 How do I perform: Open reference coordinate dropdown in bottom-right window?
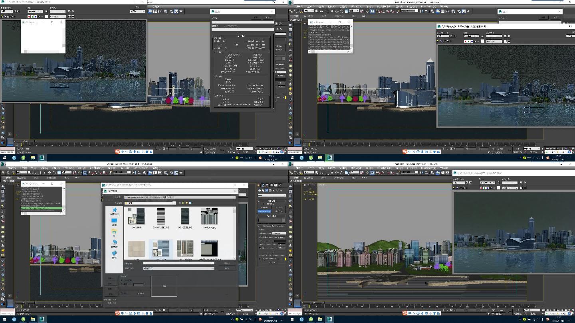(x=354, y=172)
